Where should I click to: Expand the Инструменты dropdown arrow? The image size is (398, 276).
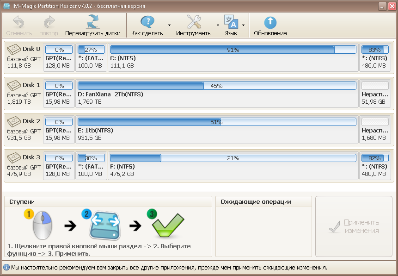[218, 25]
